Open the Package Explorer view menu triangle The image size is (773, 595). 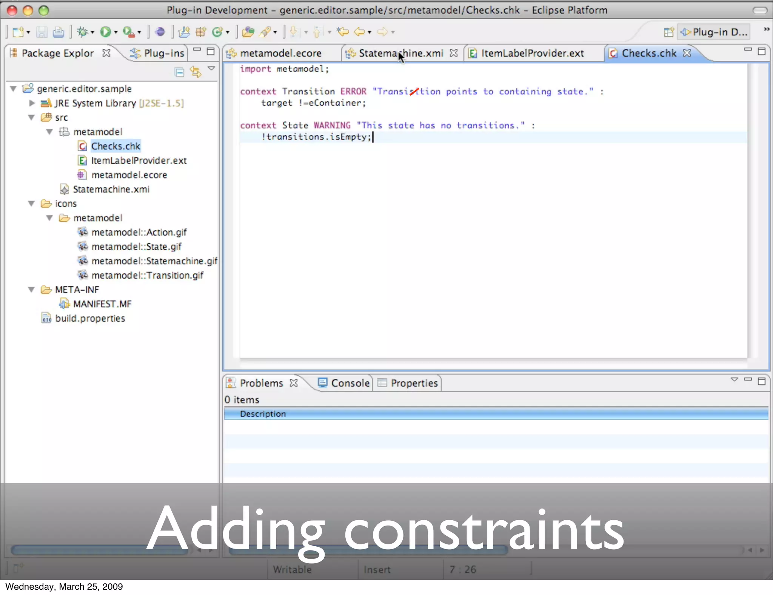(x=211, y=69)
